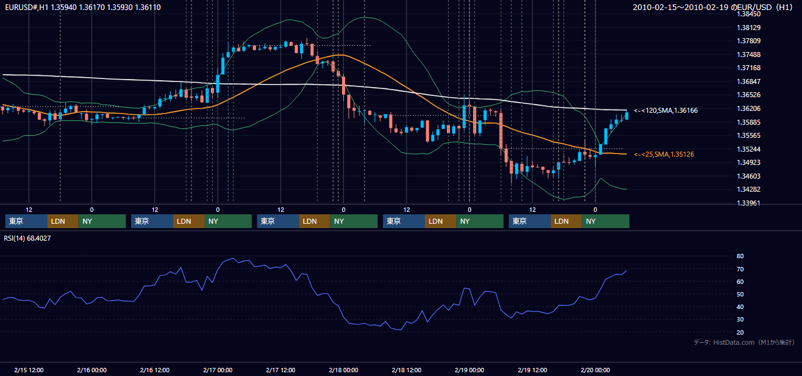Click the RSI scale value 30
This screenshot has height=376, width=802.
[x=740, y=319]
